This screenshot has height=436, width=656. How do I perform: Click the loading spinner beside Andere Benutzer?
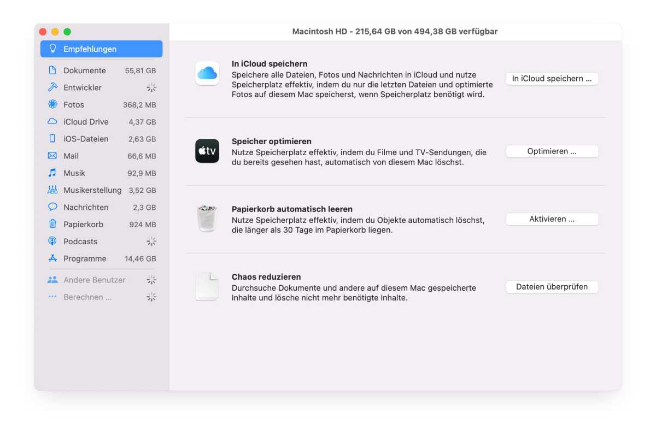pyautogui.click(x=151, y=280)
